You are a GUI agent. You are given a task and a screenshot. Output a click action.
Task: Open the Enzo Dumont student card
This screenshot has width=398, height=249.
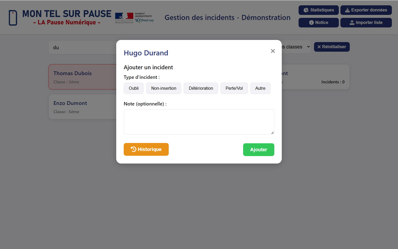[x=83, y=107]
